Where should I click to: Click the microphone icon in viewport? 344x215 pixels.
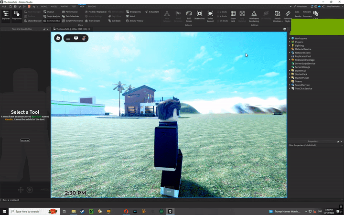84,38
